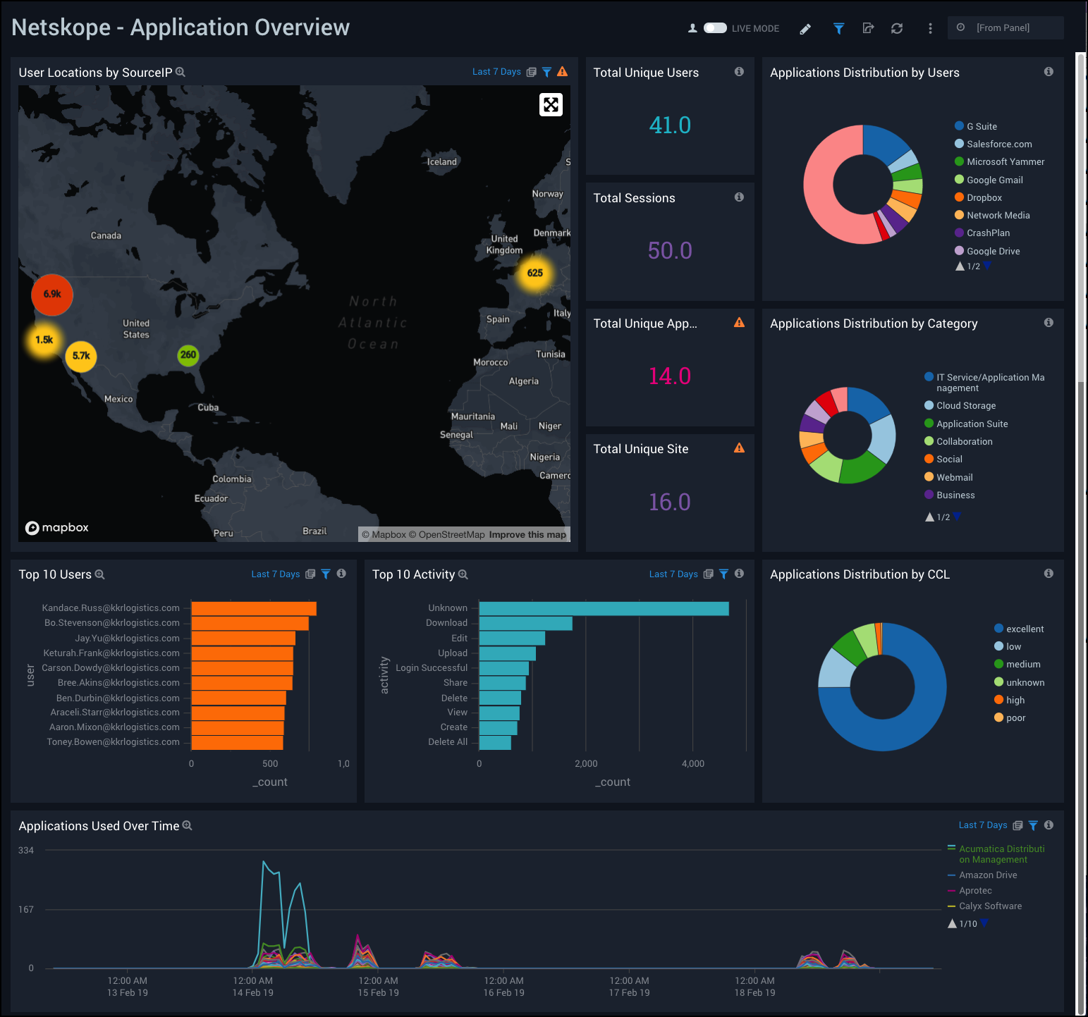Click the Mapbox logo link on the map
The height and width of the screenshot is (1017, 1088).
tap(56, 527)
